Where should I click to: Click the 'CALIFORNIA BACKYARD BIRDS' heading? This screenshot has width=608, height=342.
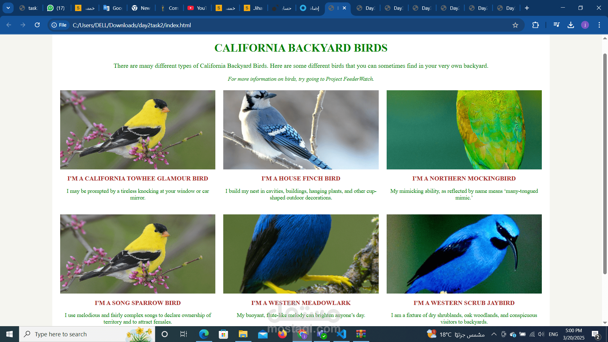click(301, 48)
